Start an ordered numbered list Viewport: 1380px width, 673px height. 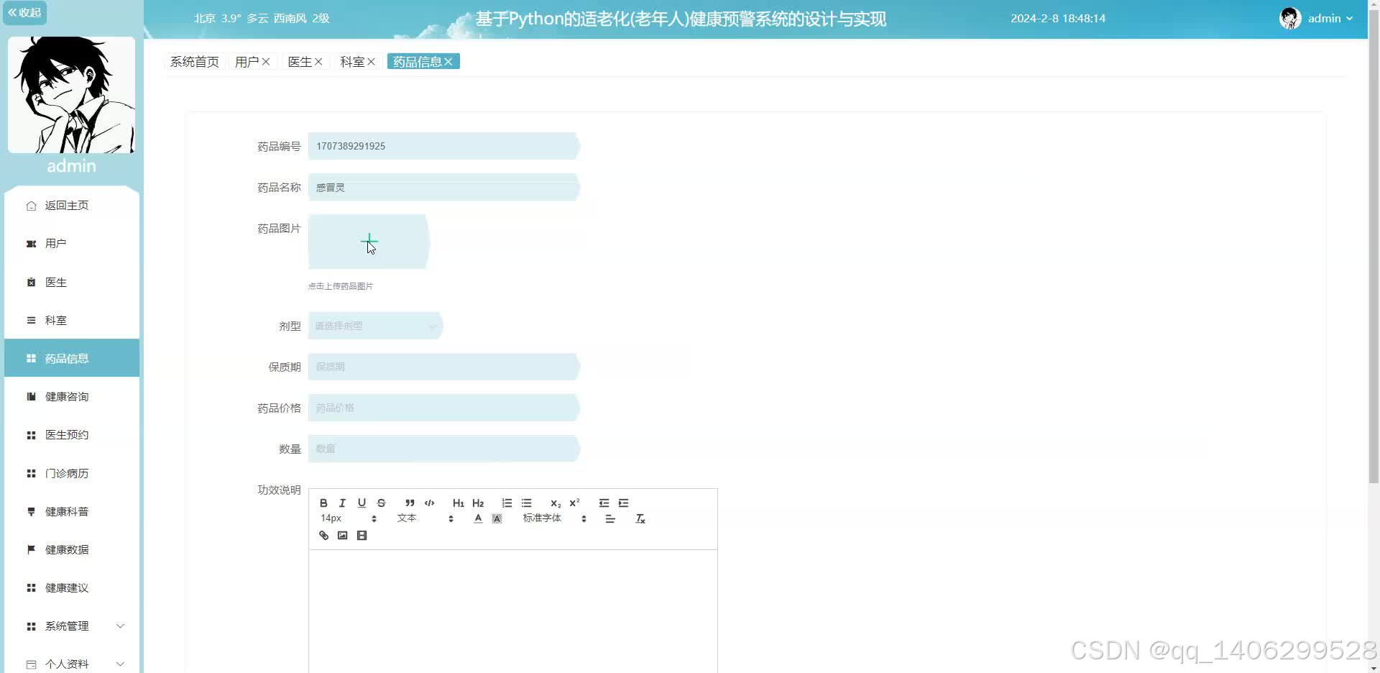pos(507,503)
